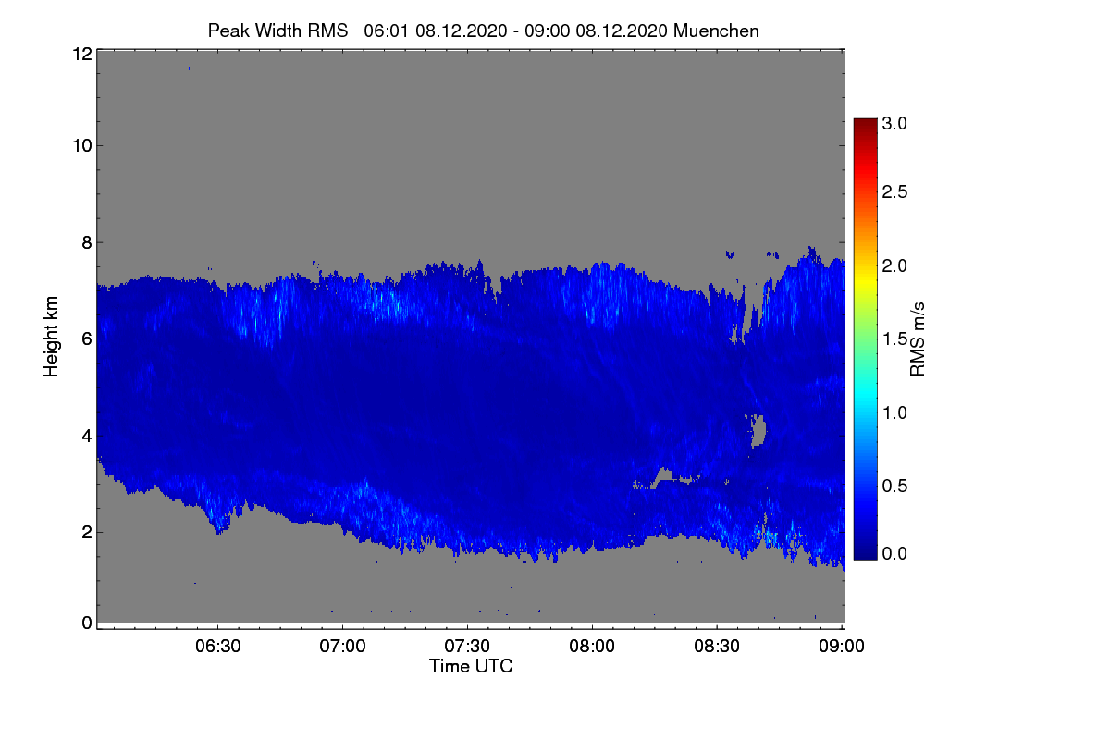The width and height of the screenshot is (1110, 740).
Task: Click the 08:30 time axis tick label
Action: point(718,647)
